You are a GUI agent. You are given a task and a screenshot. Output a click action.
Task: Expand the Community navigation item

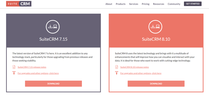click(x=174, y=4)
